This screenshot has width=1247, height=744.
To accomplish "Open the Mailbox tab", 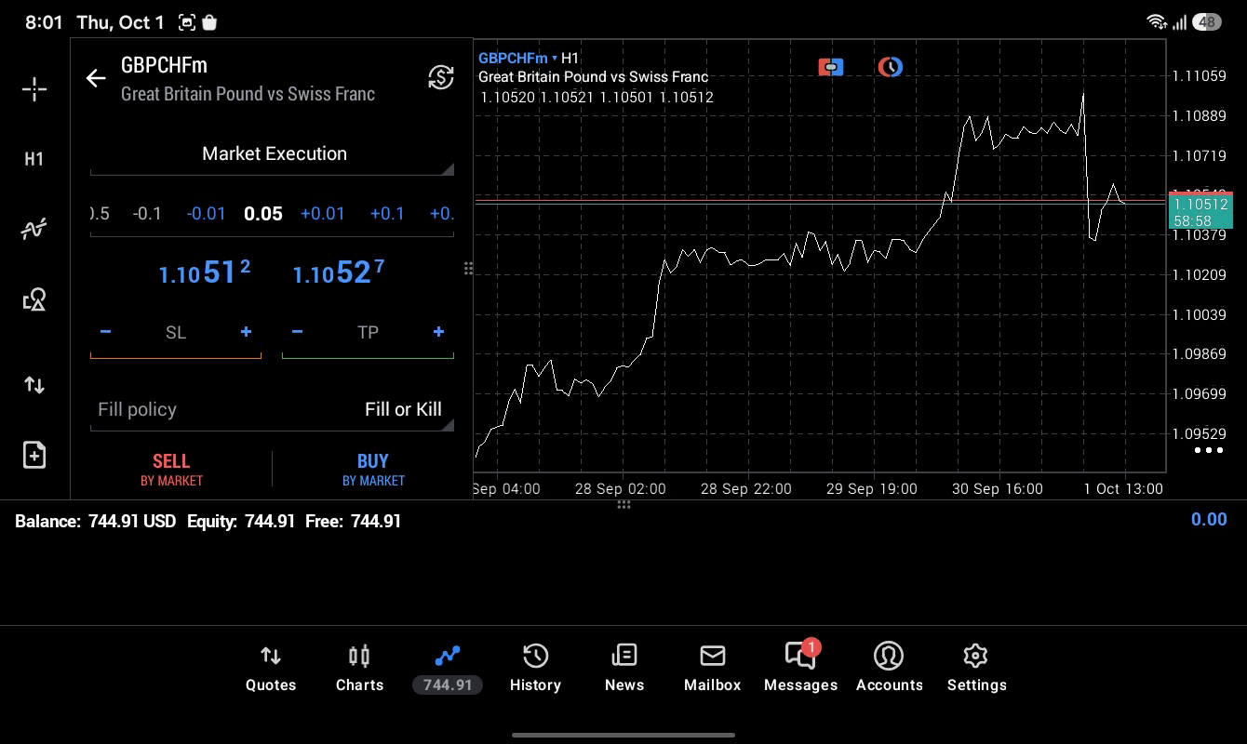I will pos(713,670).
